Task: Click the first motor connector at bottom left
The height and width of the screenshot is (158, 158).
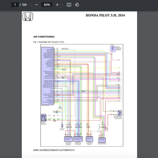Action: [x=67, y=139]
